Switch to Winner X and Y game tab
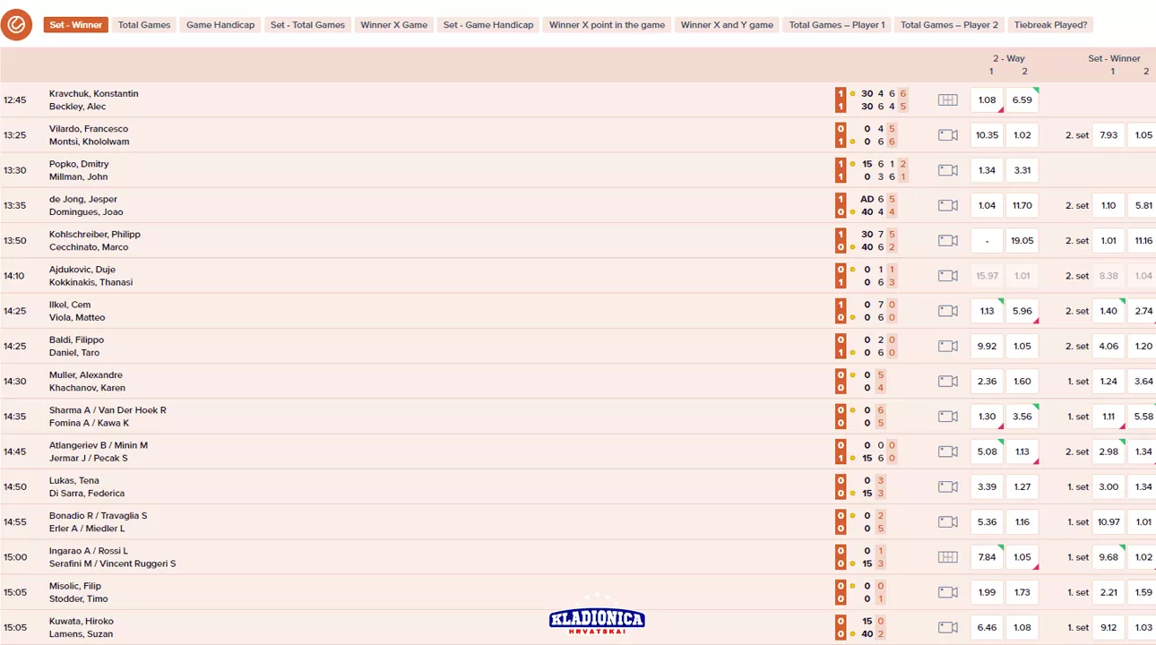This screenshot has height=645, width=1156. (x=726, y=25)
